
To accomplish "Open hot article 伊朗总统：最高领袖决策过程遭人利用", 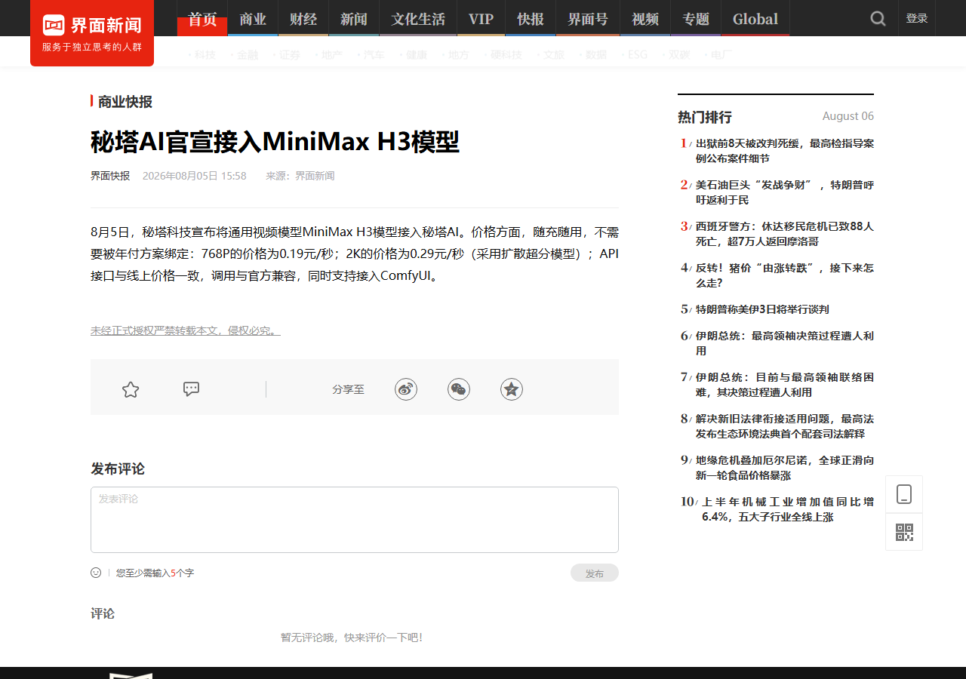I will click(785, 343).
